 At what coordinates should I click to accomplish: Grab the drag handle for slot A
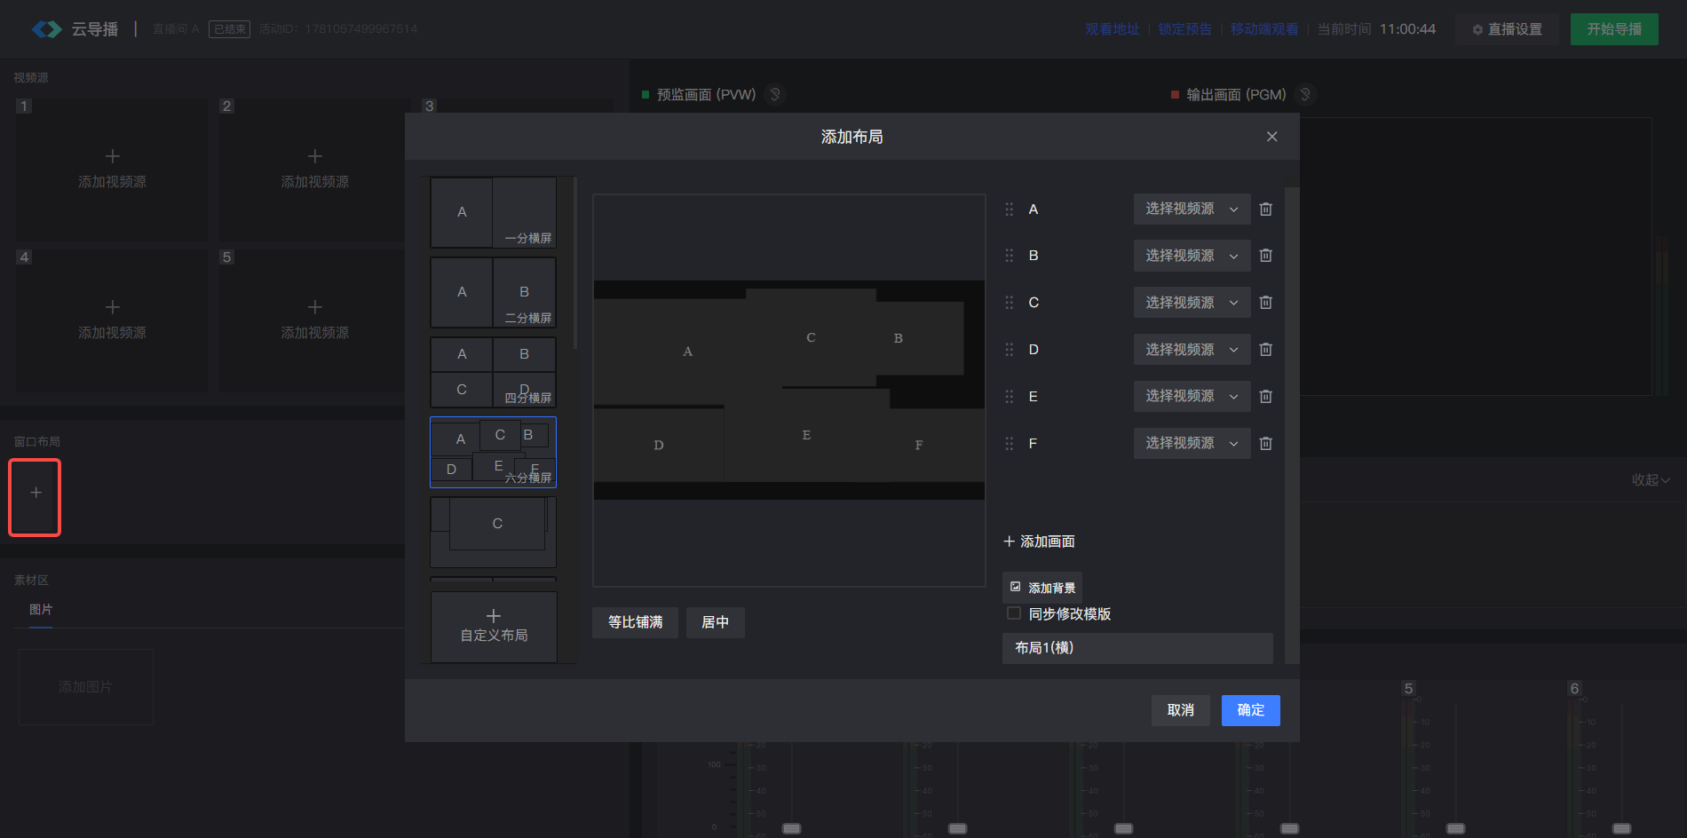pyautogui.click(x=1009, y=209)
